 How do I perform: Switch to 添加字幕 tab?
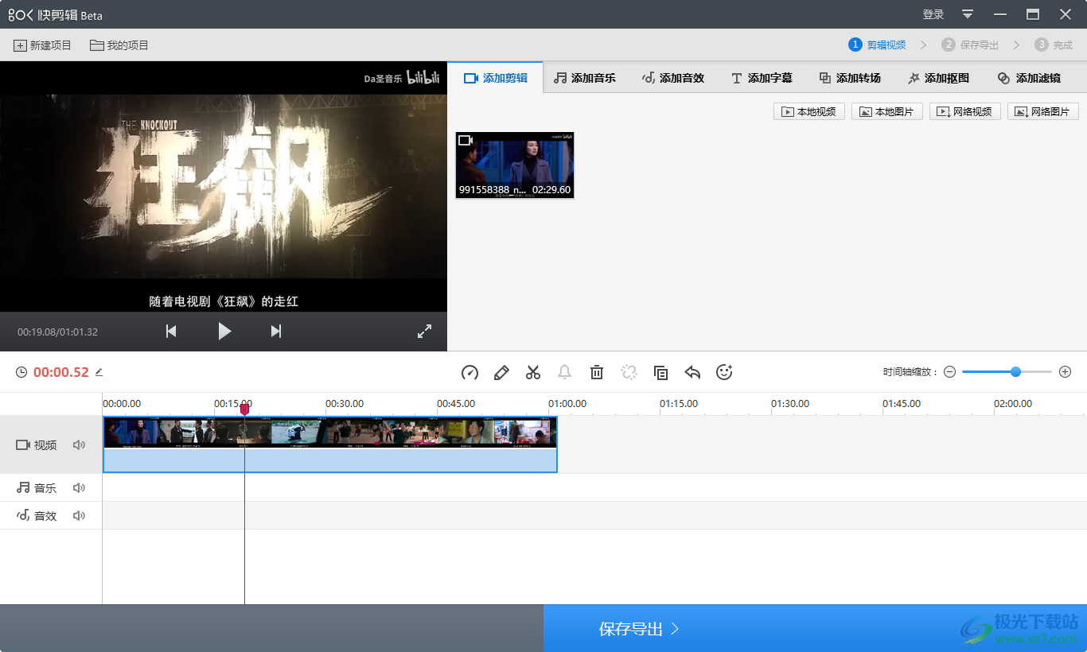pos(762,78)
